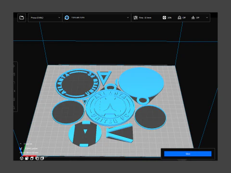Switch to the right side view icon
This screenshot has height=173, width=231.
[42, 158]
